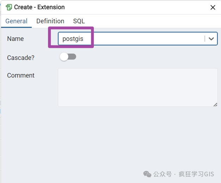This screenshot has height=183, width=221.
Task: Open the Definition tab
Action: [x=50, y=21]
